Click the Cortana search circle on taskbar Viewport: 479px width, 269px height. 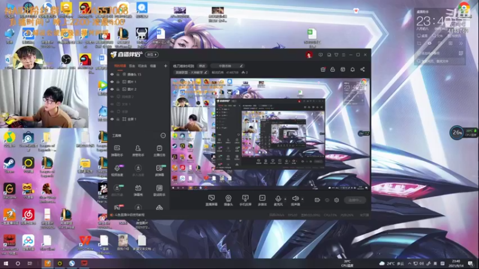click(x=18, y=263)
